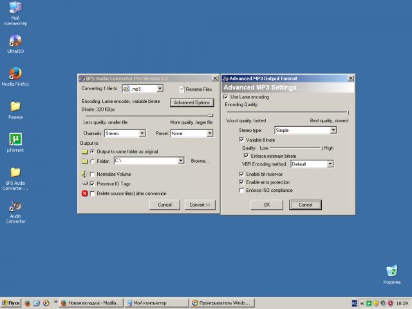Select the Folder output radio button
The height and width of the screenshot is (309, 412).
[x=93, y=161]
